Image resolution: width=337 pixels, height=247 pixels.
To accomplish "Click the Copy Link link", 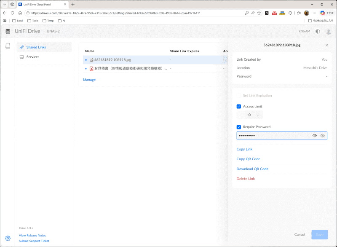I will click(x=244, y=149).
